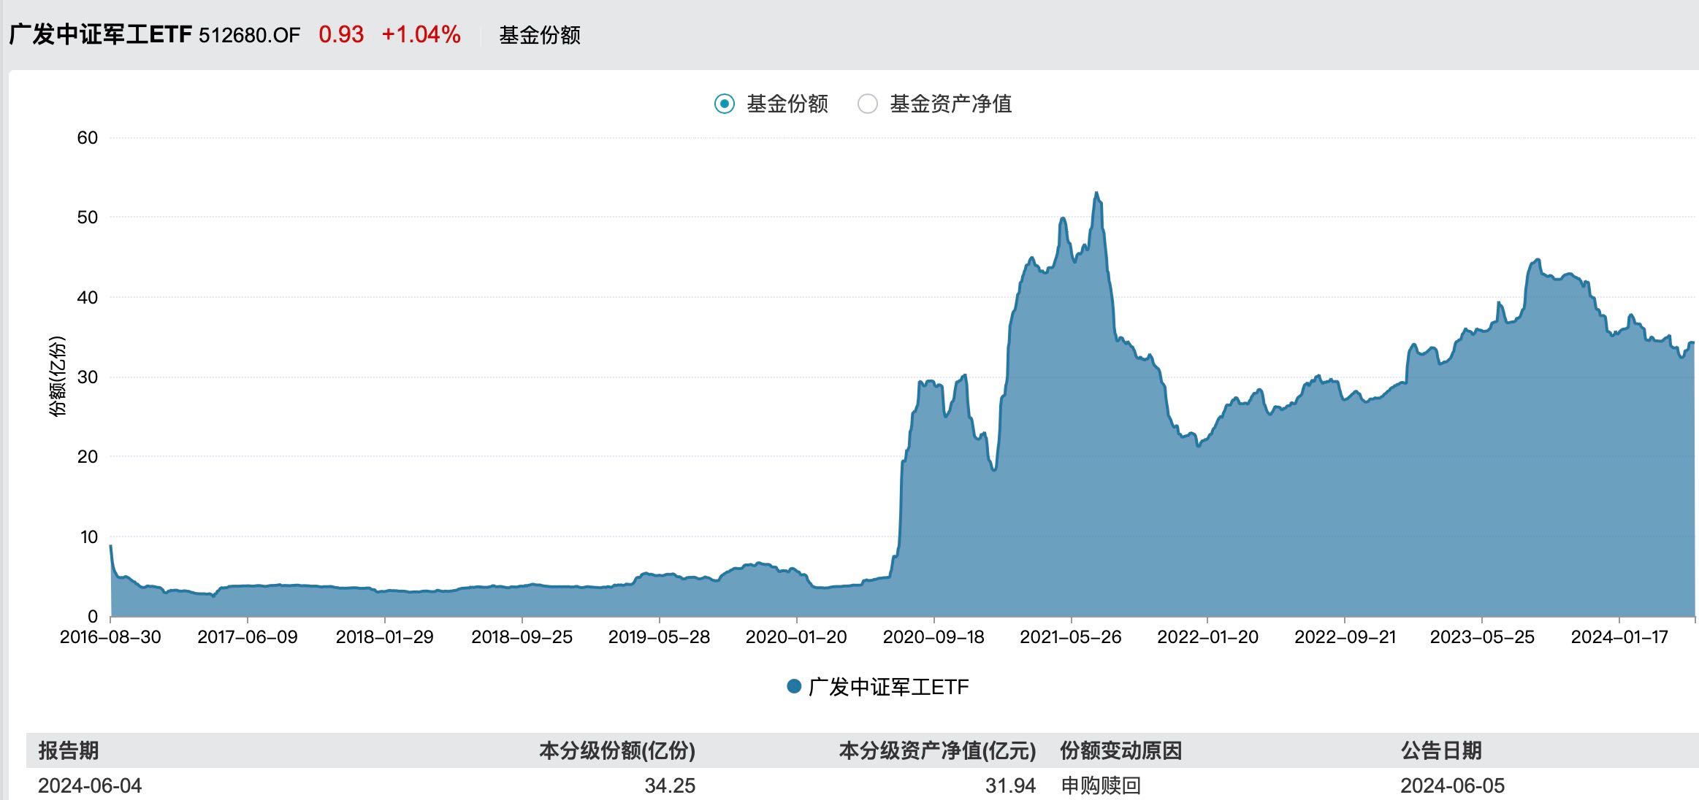Click the 本分级资产净值(亿元) column header

pyautogui.click(x=937, y=750)
